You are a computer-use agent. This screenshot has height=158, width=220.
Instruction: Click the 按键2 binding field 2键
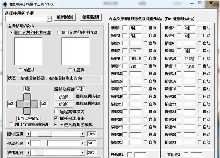pos(190,28)
